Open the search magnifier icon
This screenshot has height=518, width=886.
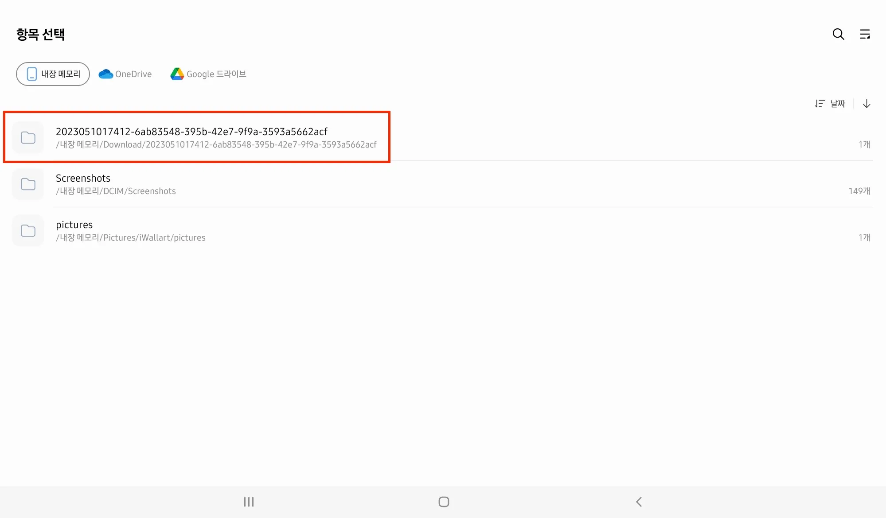pos(838,34)
